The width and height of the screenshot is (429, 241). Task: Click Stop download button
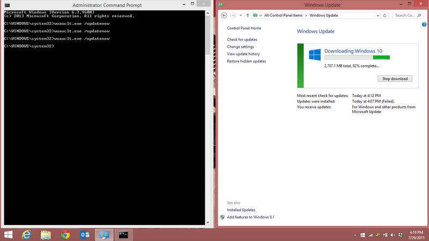point(395,79)
